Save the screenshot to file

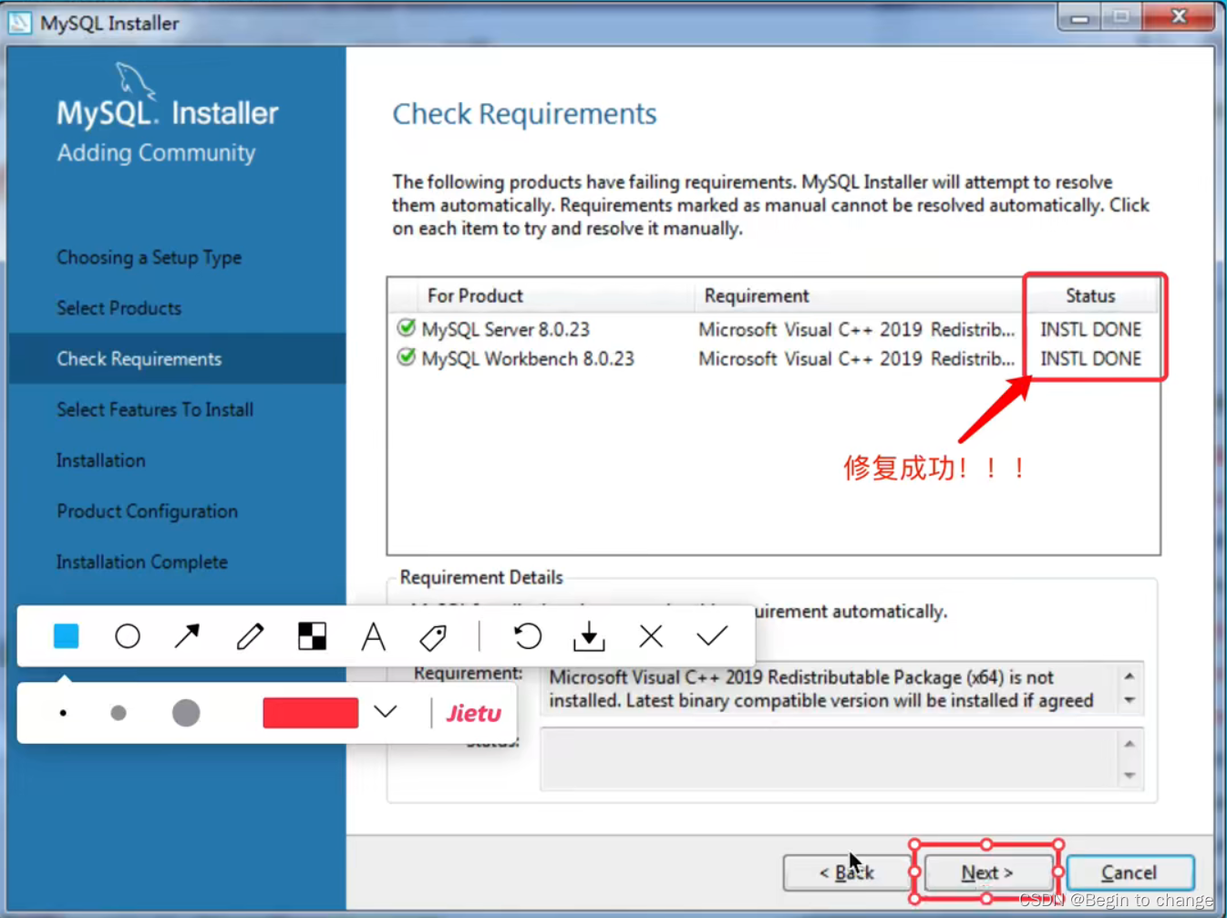coord(589,636)
